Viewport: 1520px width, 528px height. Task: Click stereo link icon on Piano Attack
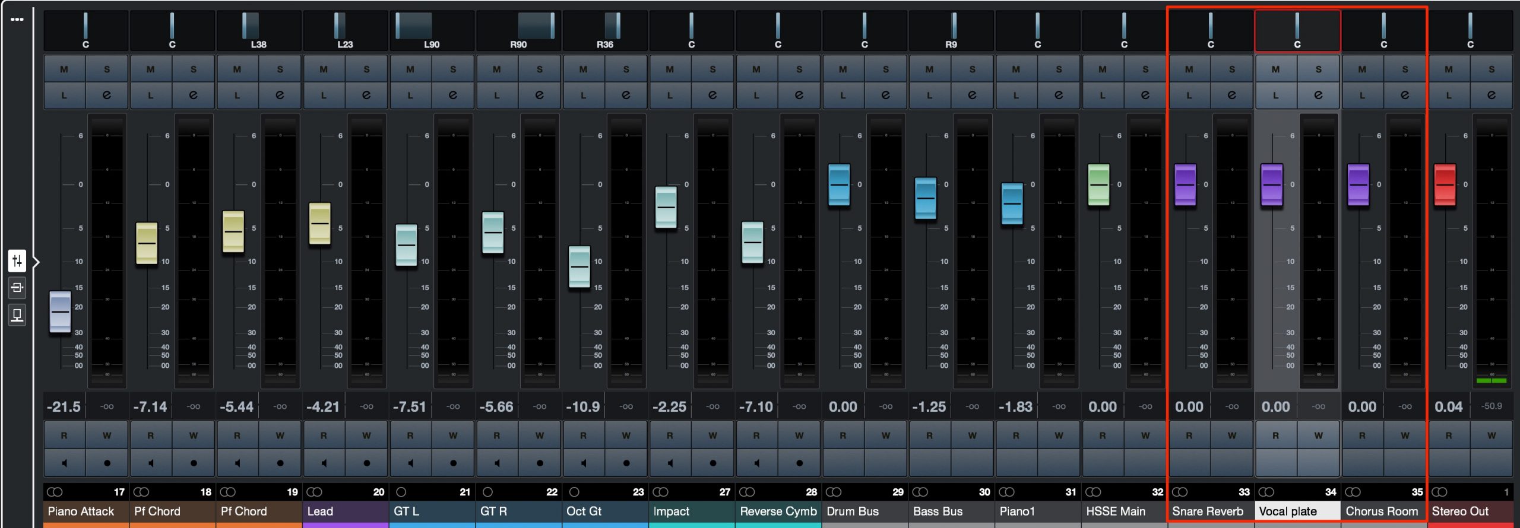55,492
